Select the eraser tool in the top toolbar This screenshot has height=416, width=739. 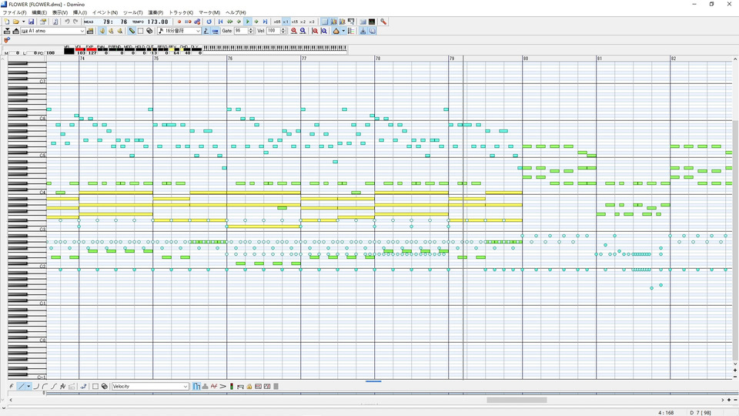tap(149, 31)
